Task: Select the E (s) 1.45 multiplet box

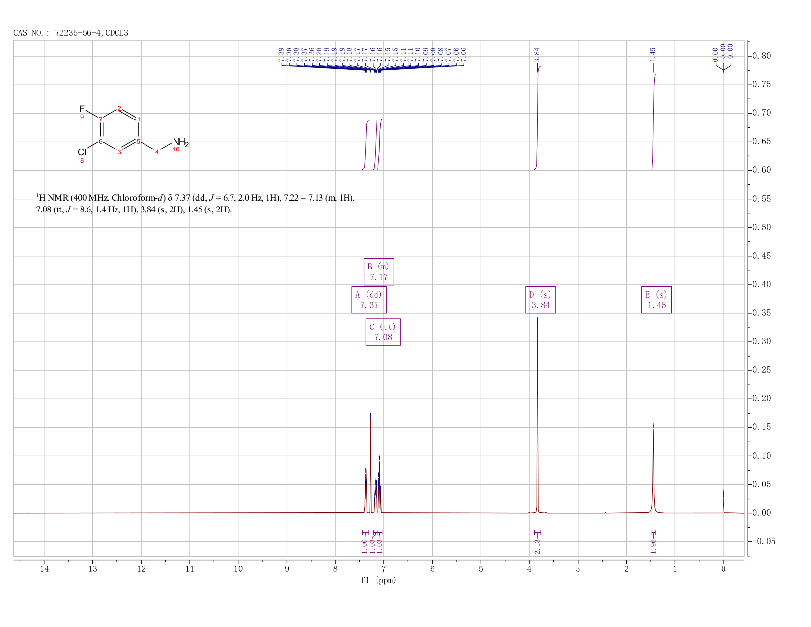Action: click(x=657, y=300)
